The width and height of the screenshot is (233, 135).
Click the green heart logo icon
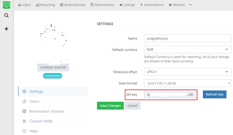(x=6, y=5)
